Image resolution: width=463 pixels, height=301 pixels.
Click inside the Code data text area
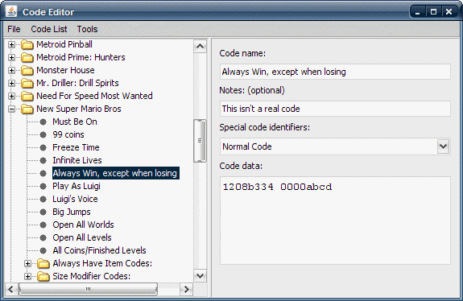[x=335, y=221]
